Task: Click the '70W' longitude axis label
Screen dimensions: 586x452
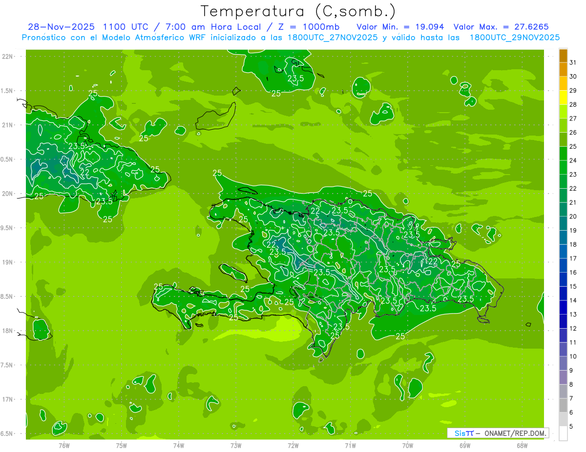Action: pos(408,446)
